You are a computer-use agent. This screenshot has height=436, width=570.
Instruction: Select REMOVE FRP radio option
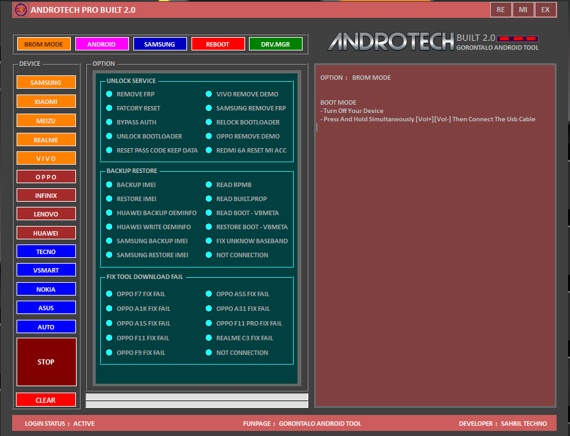[130, 94]
